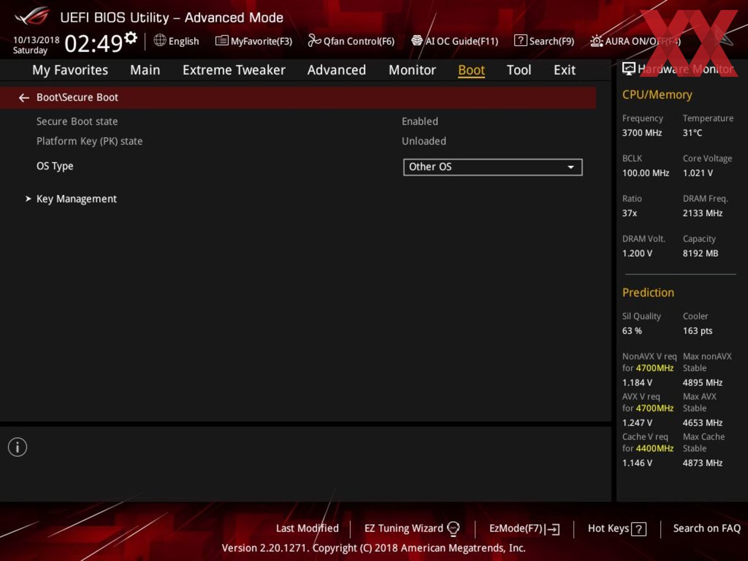Click the MyFavorite list icon

222,40
